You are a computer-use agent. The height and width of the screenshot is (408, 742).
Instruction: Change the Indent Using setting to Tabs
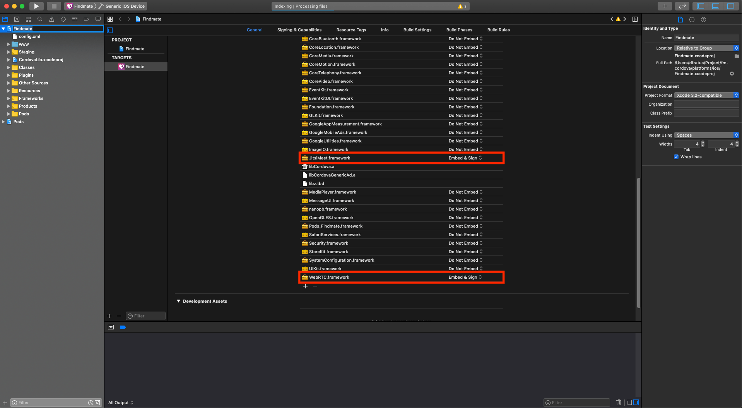[706, 135]
